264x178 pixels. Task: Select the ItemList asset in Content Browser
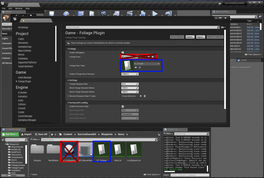[118, 152]
